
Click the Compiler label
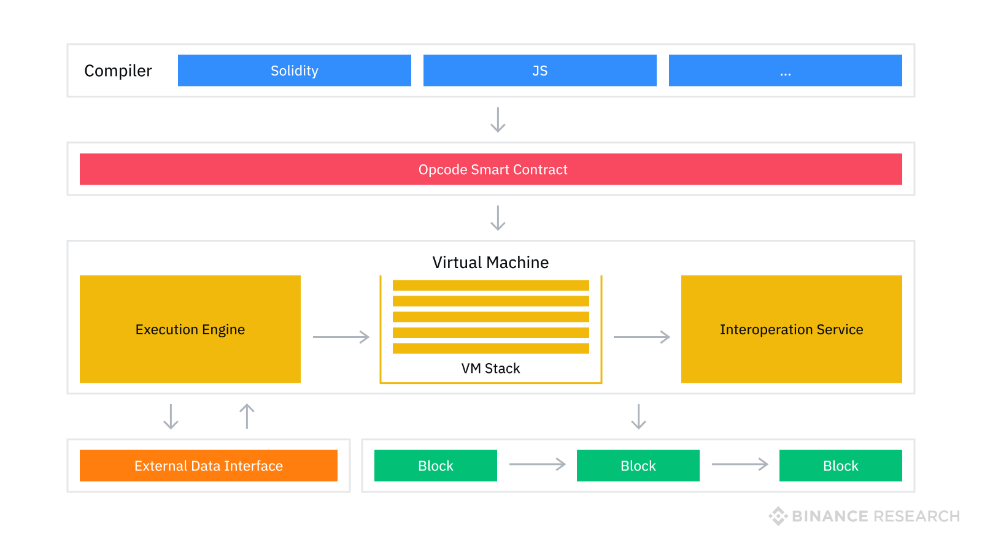pyautogui.click(x=118, y=71)
